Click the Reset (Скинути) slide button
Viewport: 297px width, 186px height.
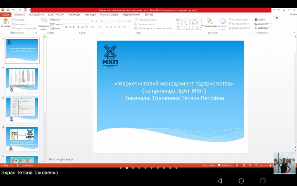57,24
